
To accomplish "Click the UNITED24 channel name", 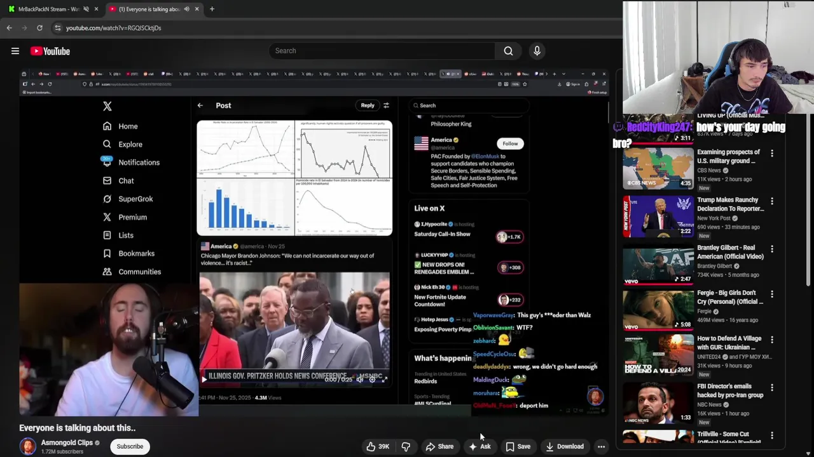I will (709, 357).
